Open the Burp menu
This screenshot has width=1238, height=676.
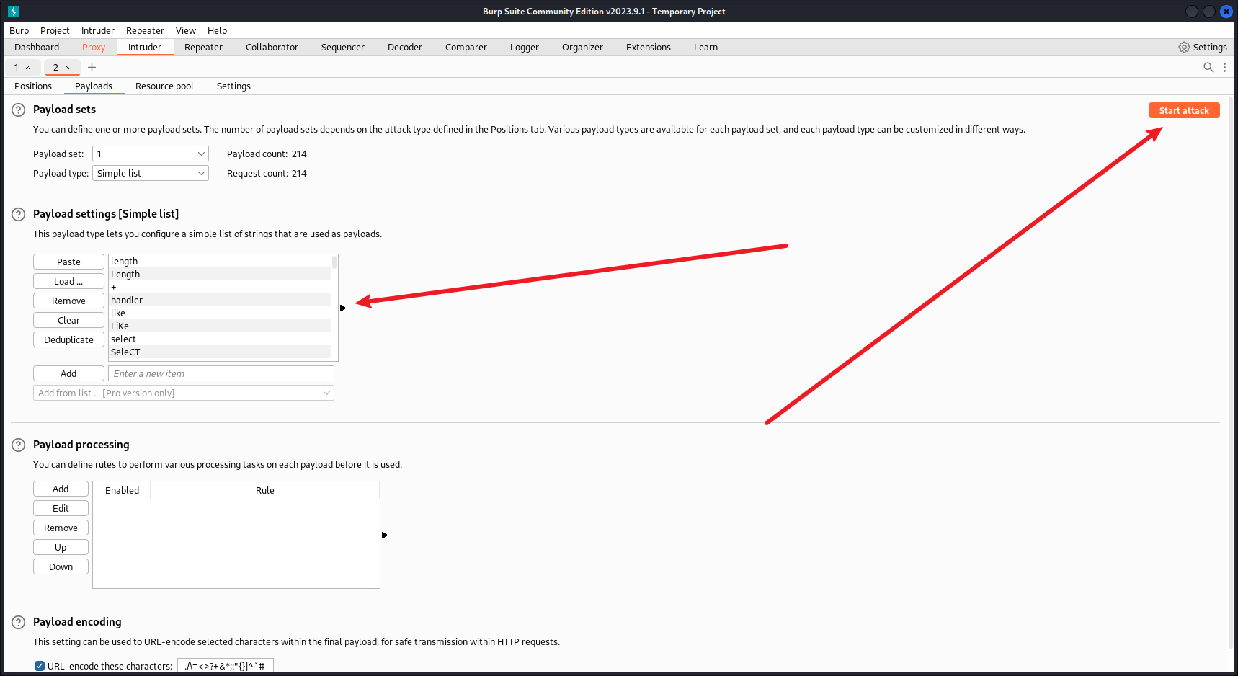19,30
